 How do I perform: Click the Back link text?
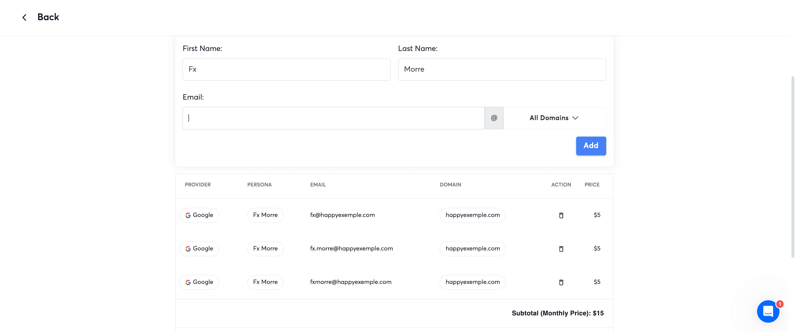[48, 17]
